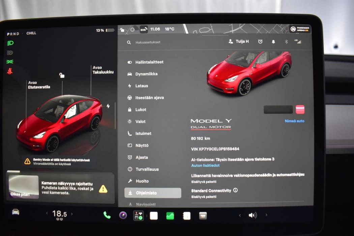Tap the 18.5 temperature display
The image size is (354, 236).
60,214
